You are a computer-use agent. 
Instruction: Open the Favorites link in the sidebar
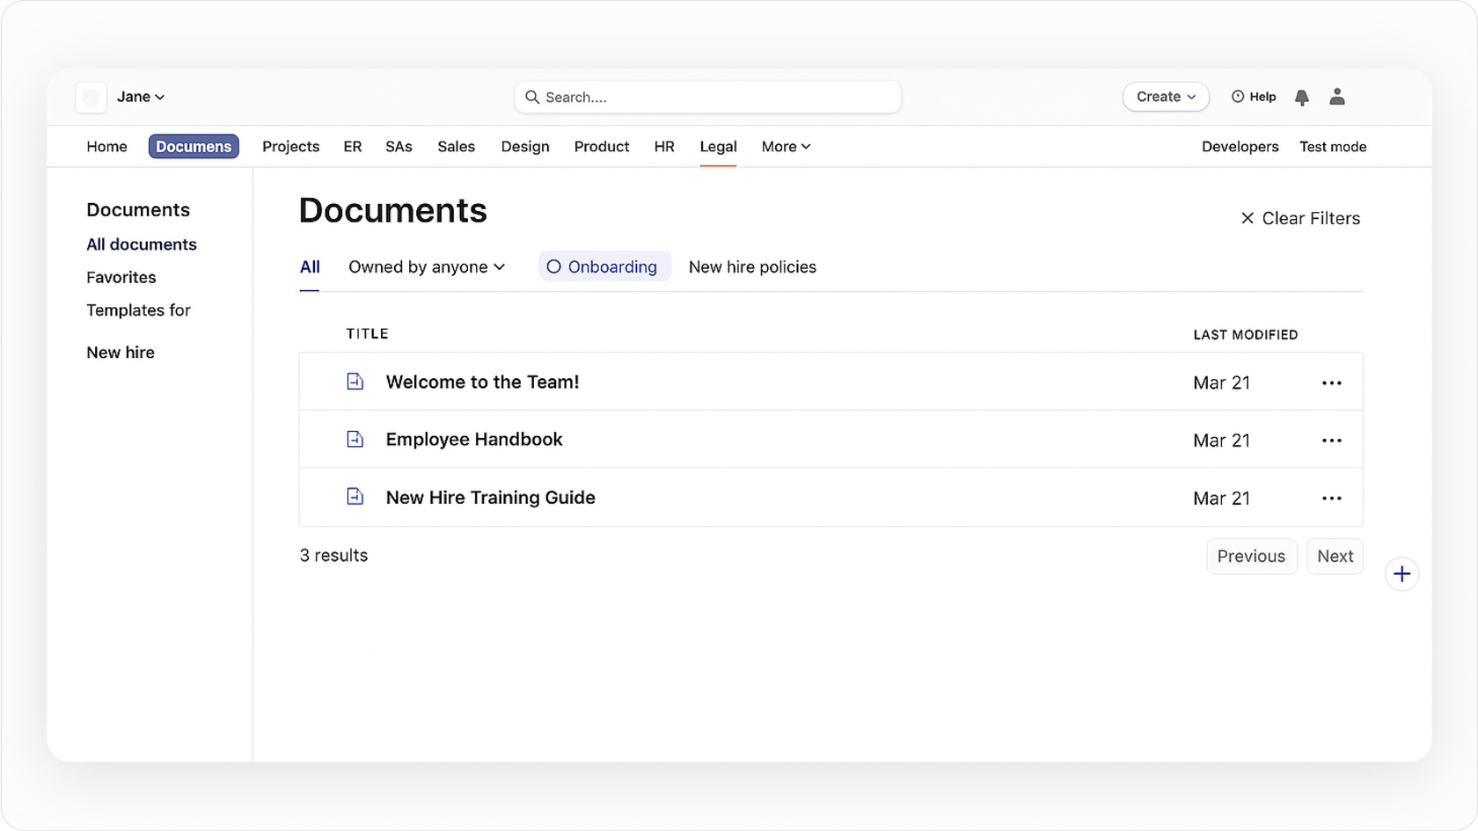(x=121, y=277)
